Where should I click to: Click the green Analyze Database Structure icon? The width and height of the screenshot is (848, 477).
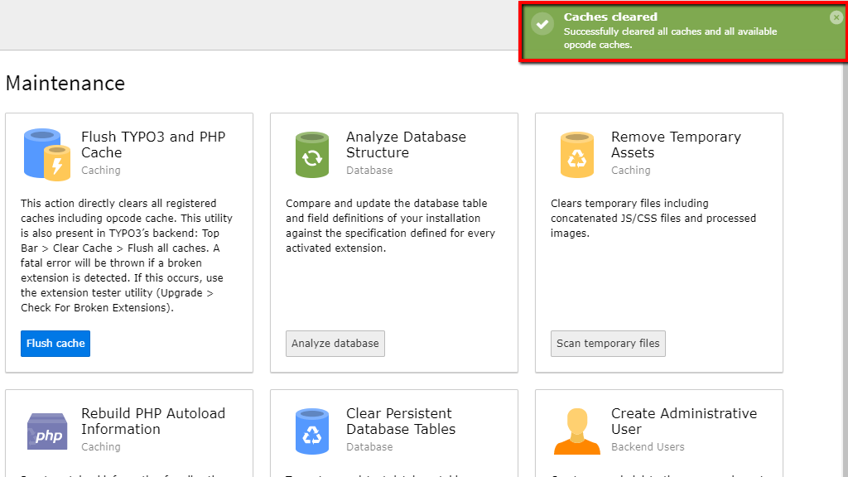(312, 154)
